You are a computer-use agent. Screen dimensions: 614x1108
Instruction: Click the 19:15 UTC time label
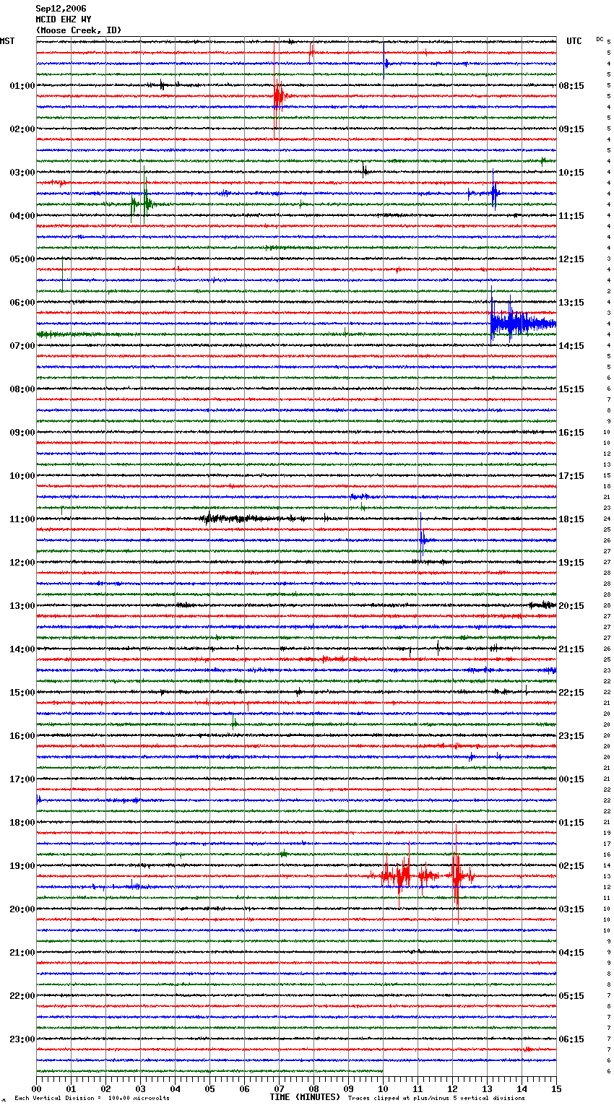tap(571, 563)
